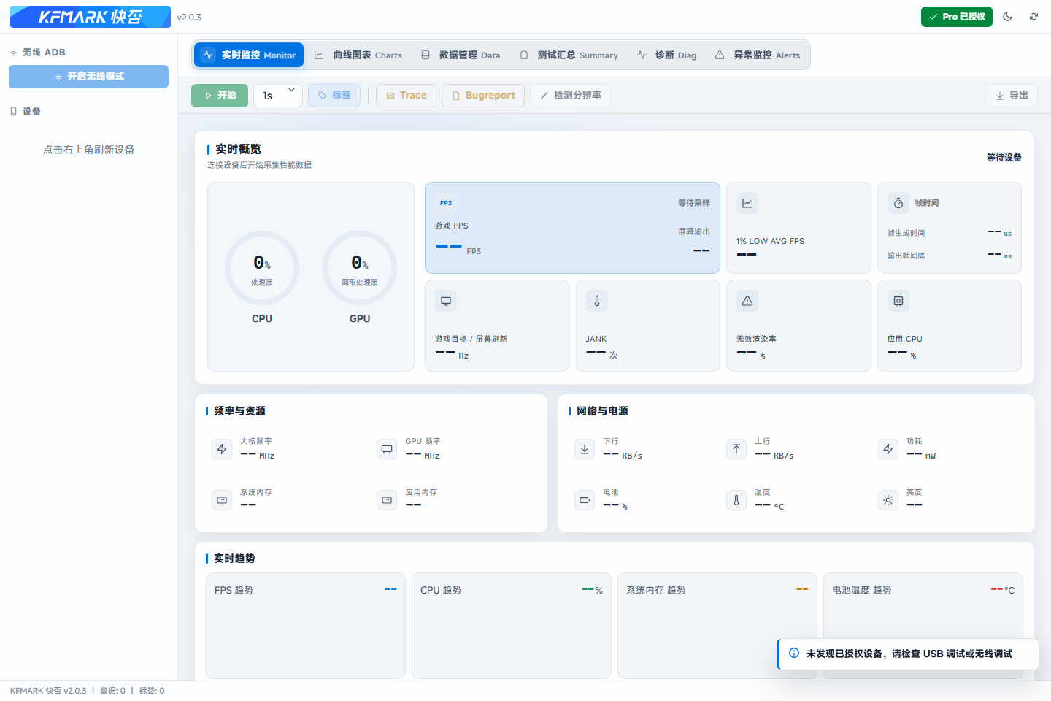
Task: Click the CPU 趋势 chart panel
Action: point(512,626)
